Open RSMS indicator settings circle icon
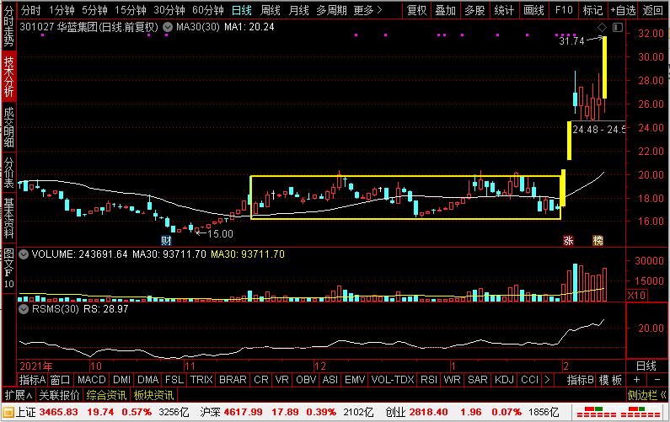 (x=24, y=310)
